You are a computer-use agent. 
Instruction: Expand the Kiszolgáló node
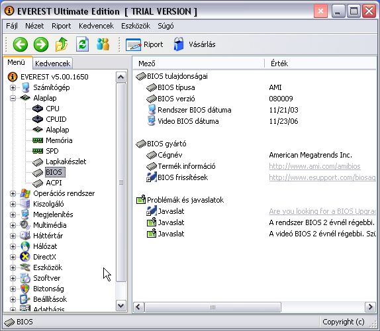tap(13, 204)
